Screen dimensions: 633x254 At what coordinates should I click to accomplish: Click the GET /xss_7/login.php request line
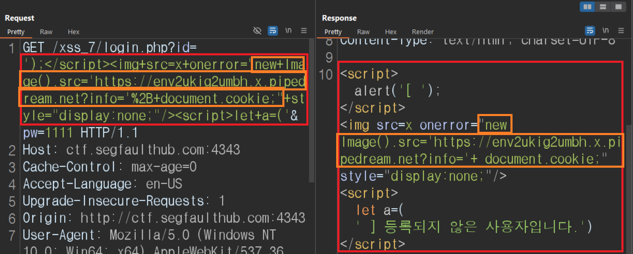[x=110, y=48]
